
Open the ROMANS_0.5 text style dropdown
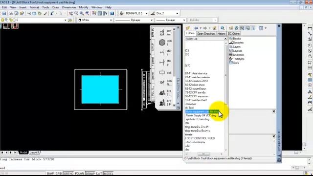pos(146,13)
